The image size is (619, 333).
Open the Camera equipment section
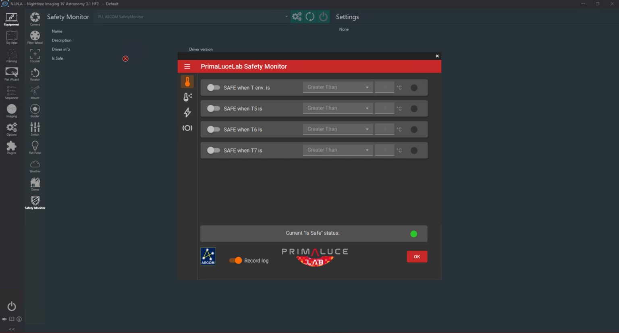[35, 19]
